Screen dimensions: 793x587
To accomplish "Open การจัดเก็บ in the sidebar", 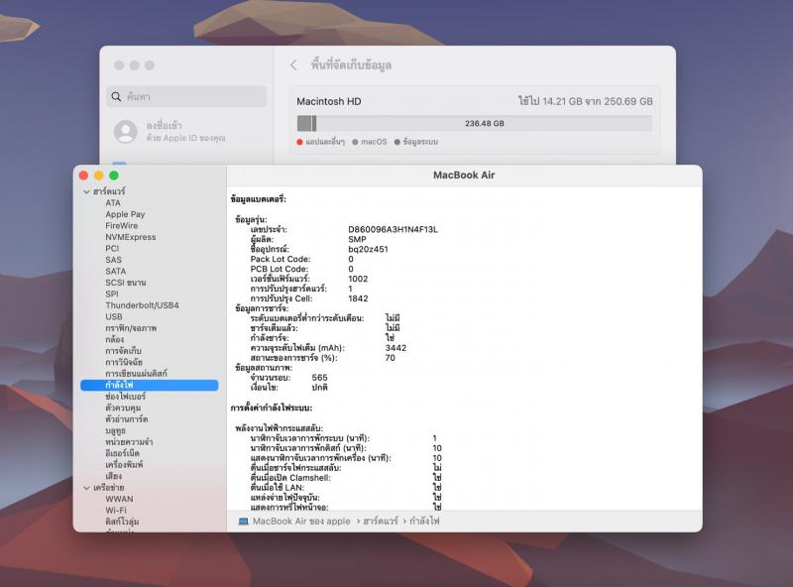I will 123,351.
